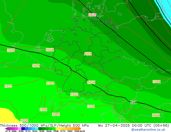Viewport: 171px width, 132px height.
Task: Click the purple left arrow of legend
Action: pyautogui.click(x=6, y=128)
